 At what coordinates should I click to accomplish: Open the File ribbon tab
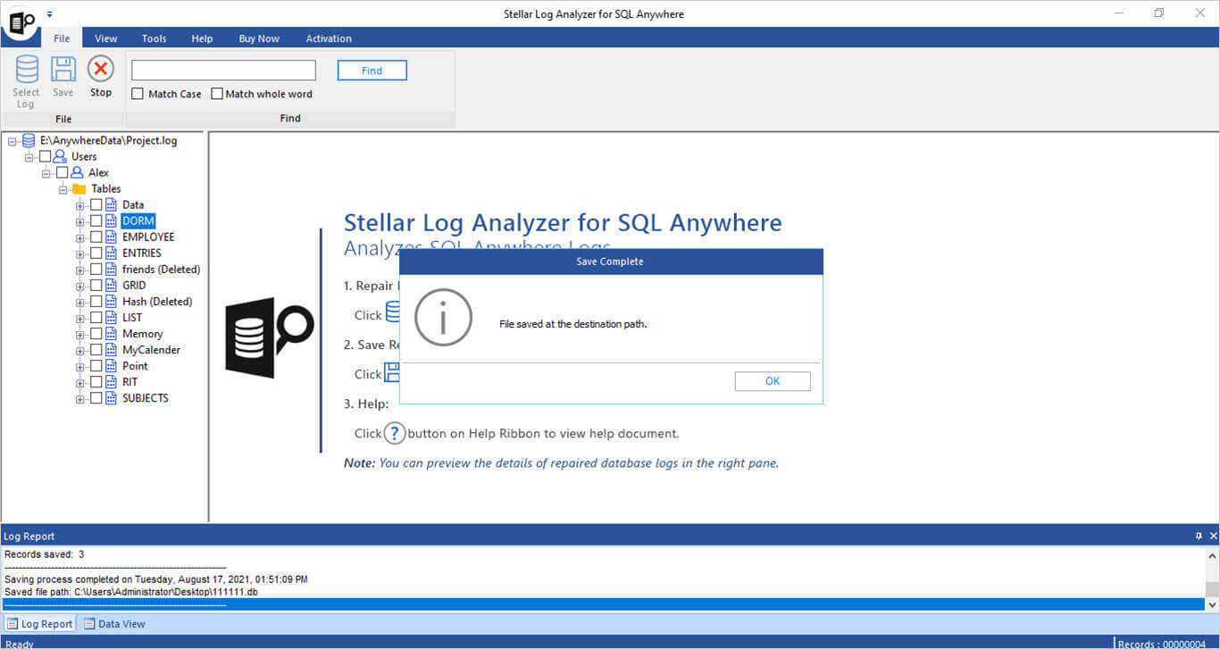click(62, 38)
